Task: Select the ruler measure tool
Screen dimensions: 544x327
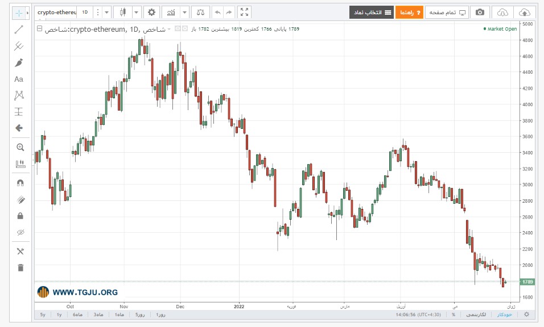Action: 20,163
